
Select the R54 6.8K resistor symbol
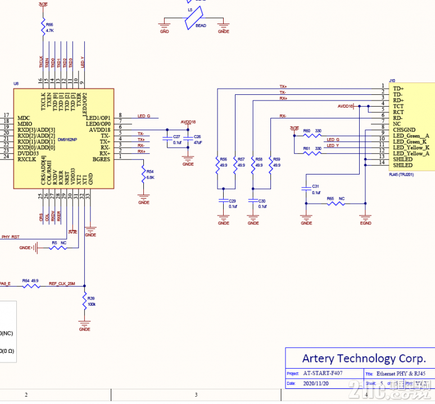(143, 174)
